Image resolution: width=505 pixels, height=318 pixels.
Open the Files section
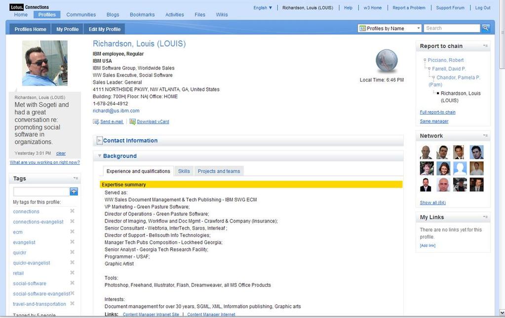pyautogui.click(x=200, y=14)
